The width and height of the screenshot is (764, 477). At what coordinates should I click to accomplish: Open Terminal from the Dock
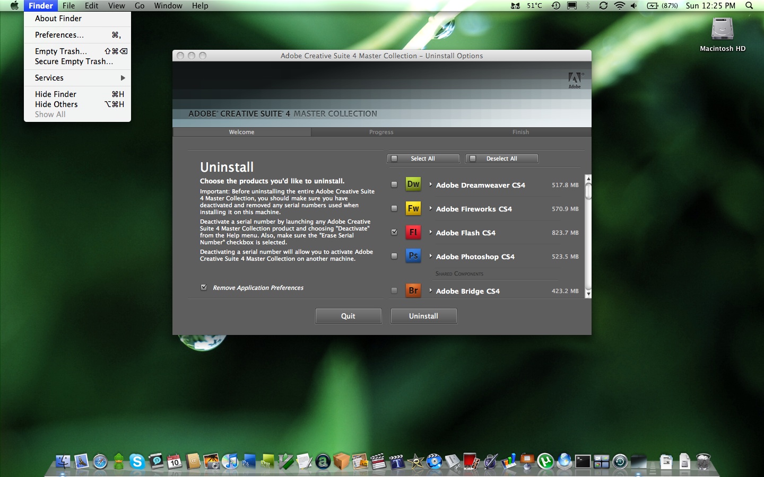point(583,462)
